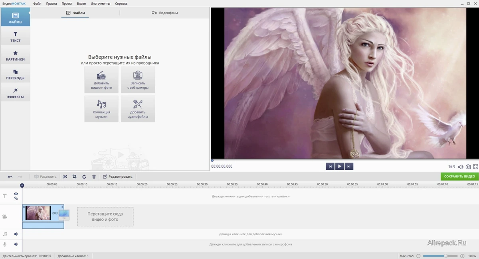Screen dimensions: 479x259
Task: Click the Разделить split button
Action: [x=45, y=177]
